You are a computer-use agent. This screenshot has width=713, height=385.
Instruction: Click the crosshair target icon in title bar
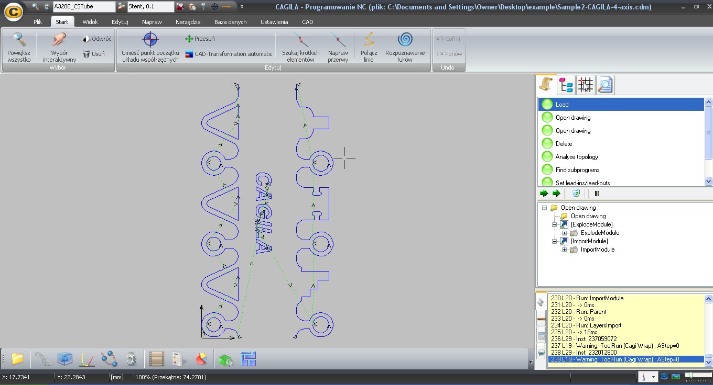click(x=215, y=7)
